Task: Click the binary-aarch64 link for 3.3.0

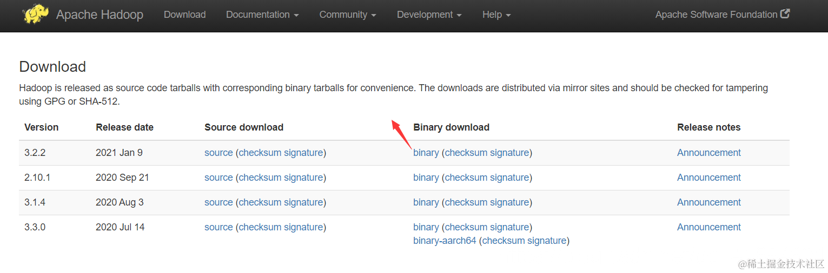Action: pyautogui.click(x=445, y=241)
